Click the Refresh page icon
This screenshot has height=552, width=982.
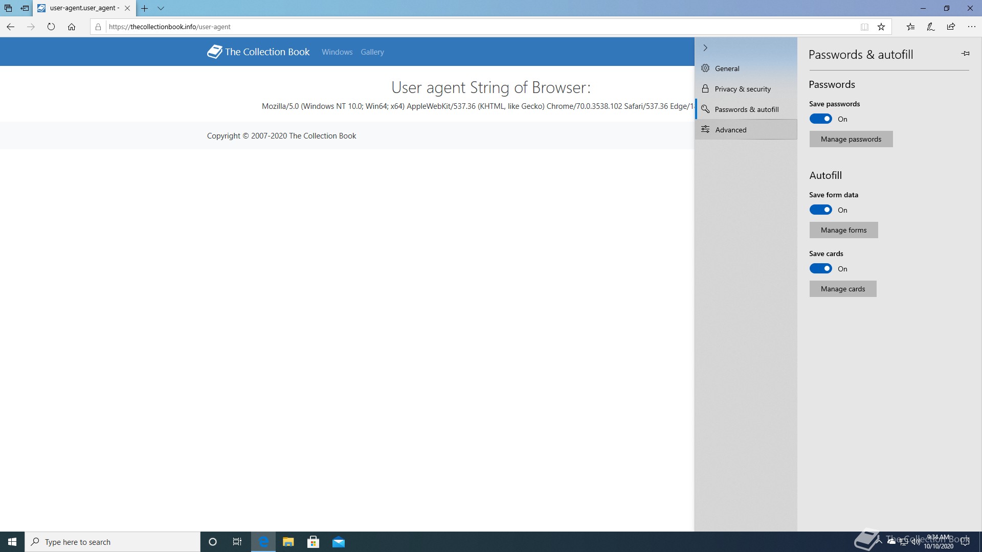coord(51,27)
